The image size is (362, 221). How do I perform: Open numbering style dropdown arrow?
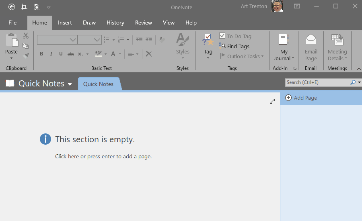click(x=128, y=40)
